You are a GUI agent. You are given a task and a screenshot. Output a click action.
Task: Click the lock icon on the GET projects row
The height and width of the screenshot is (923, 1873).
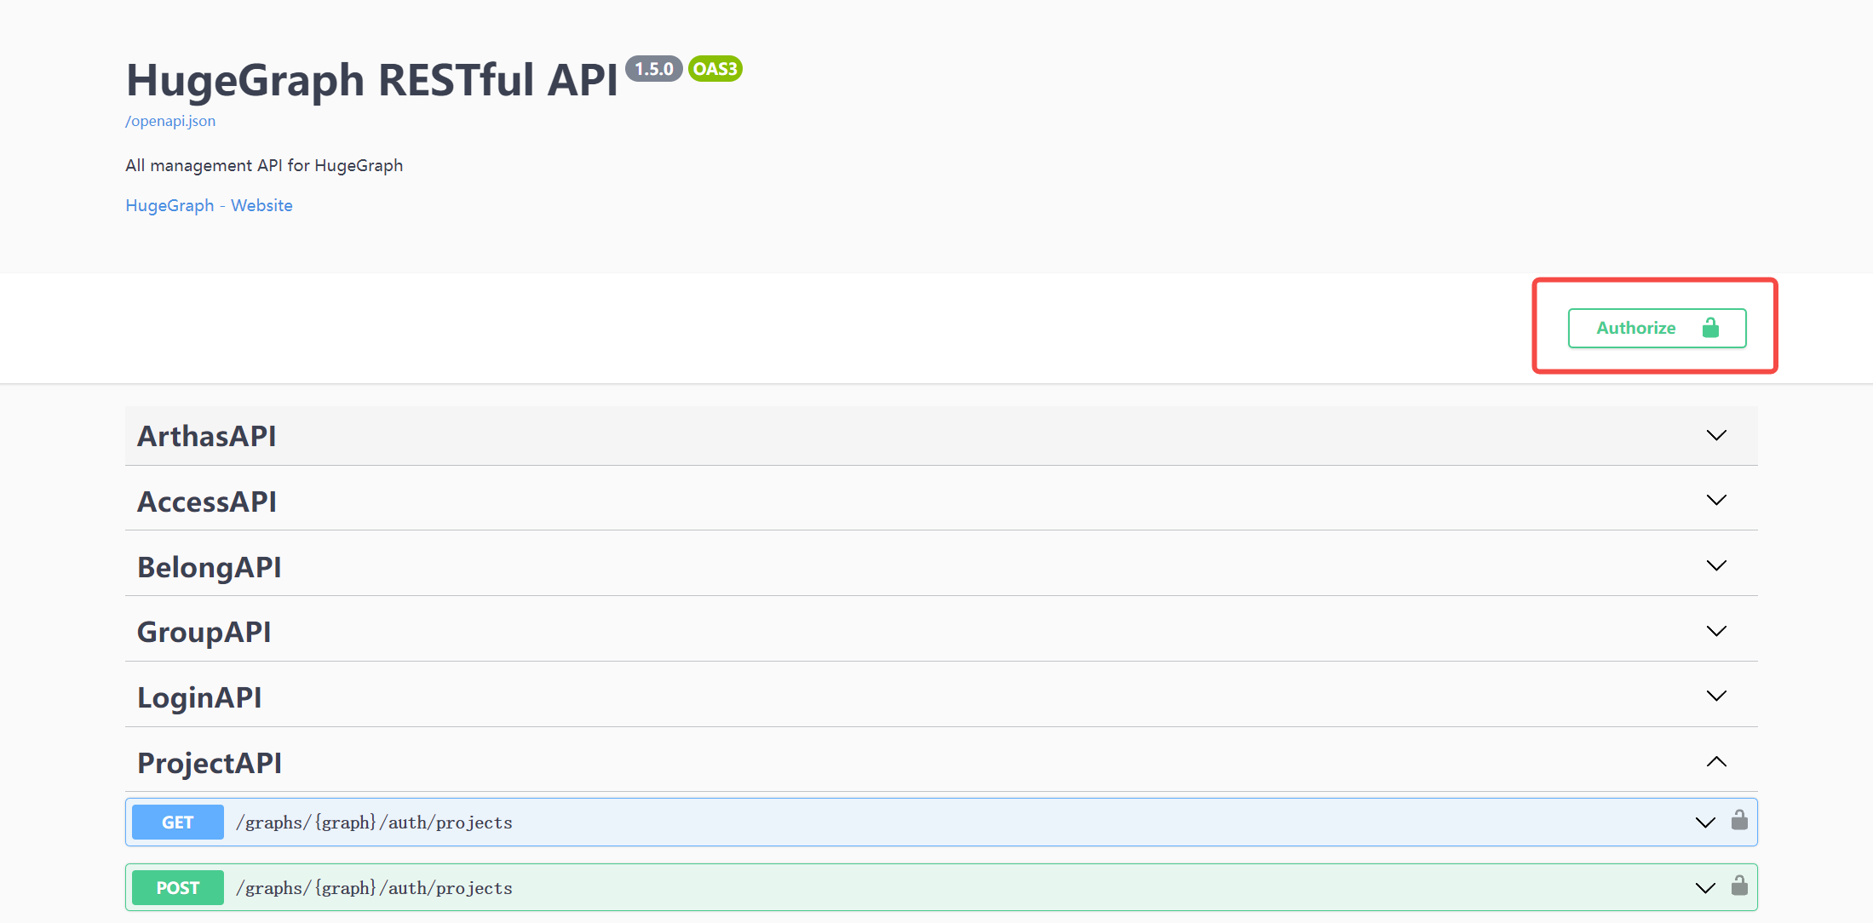click(1739, 820)
